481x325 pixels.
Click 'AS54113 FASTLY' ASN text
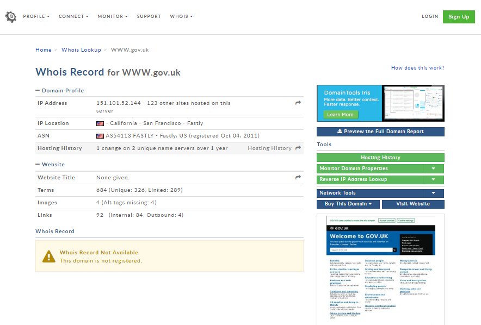click(129, 136)
